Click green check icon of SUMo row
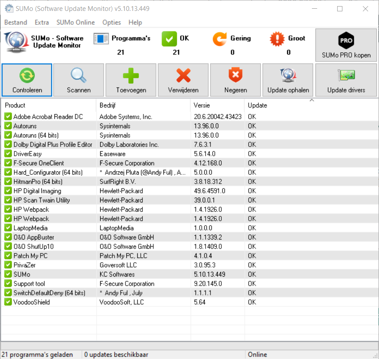 coord(8,274)
